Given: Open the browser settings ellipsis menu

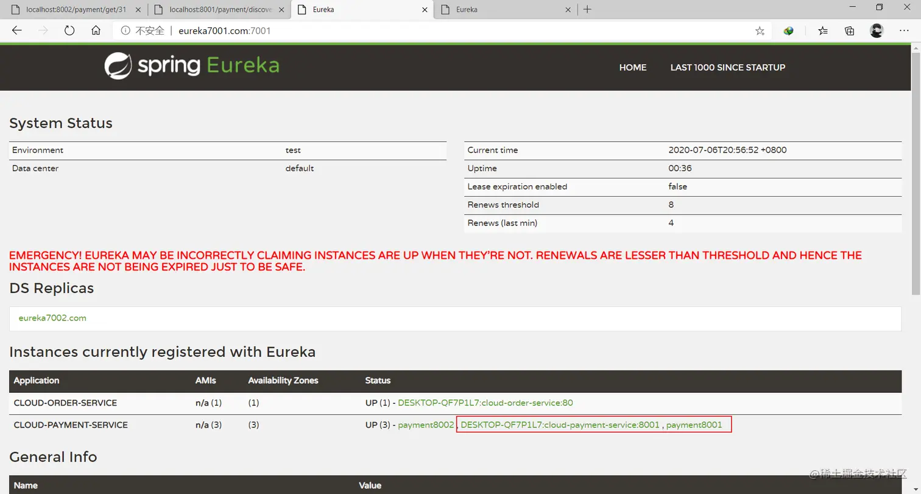Looking at the screenshot, I should tap(904, 30).
